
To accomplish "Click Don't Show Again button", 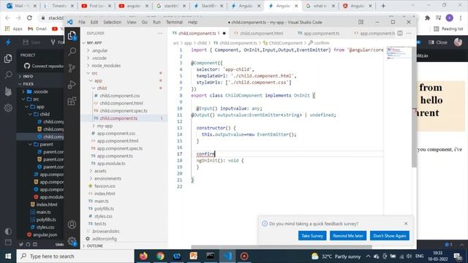I will pos(390,235).
